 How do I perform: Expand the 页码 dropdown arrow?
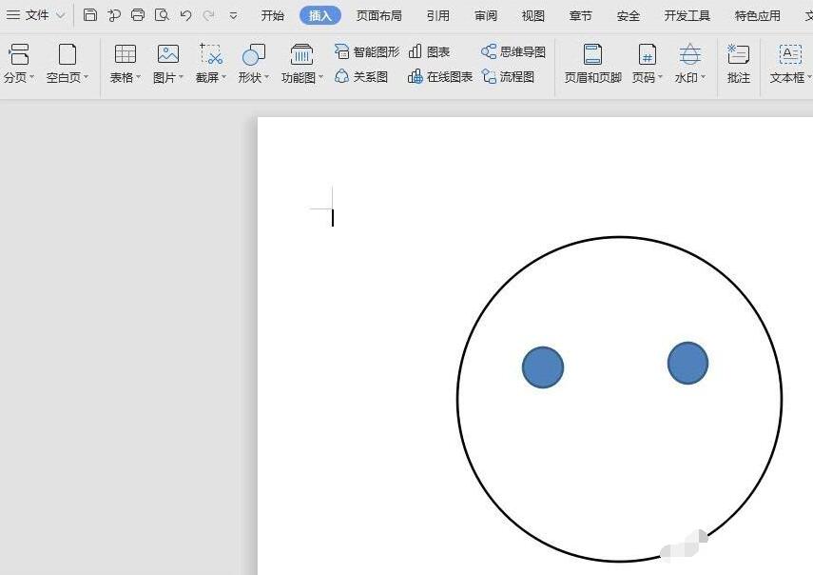[x=660, y=77]
